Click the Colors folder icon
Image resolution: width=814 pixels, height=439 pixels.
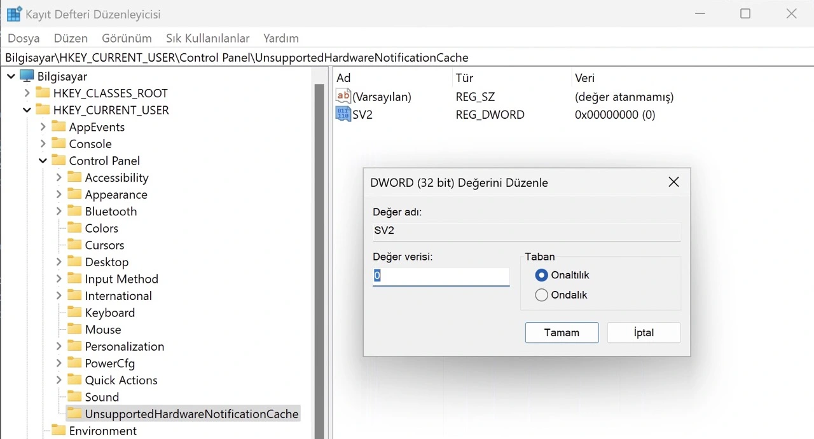(74, 228)
